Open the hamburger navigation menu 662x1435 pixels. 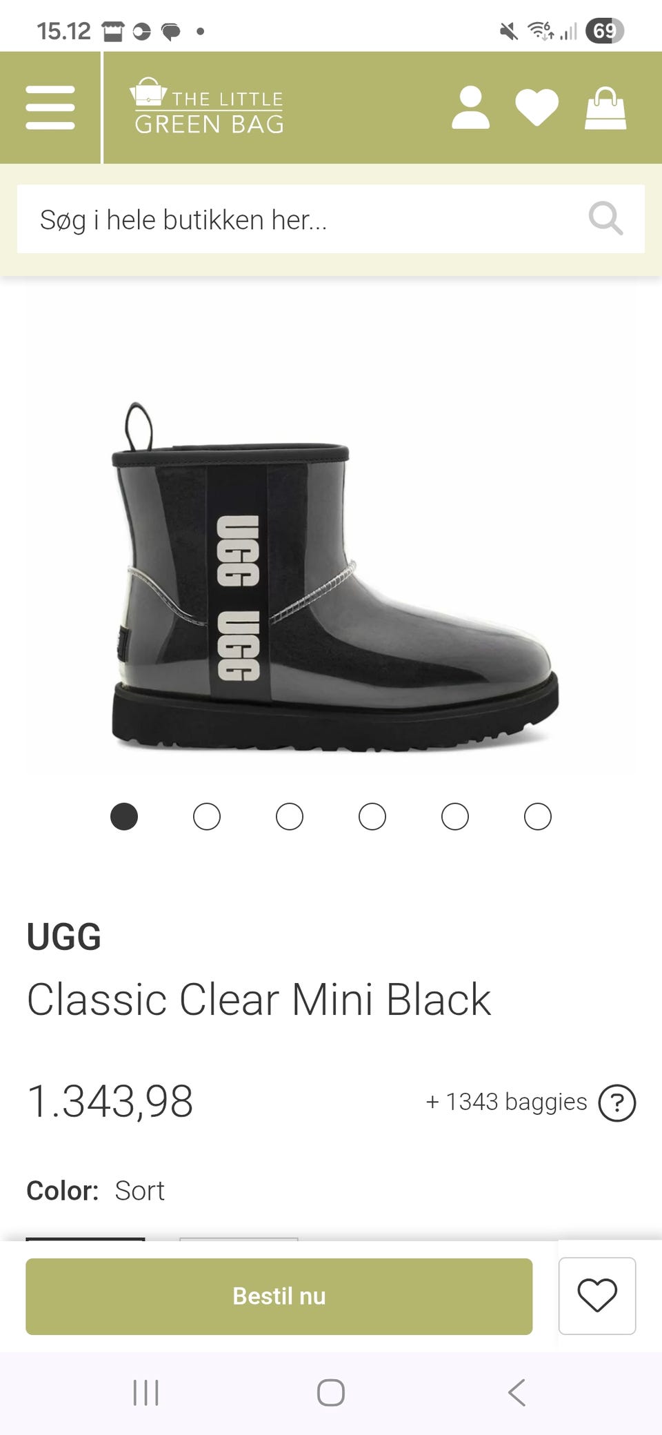(50, 108)
